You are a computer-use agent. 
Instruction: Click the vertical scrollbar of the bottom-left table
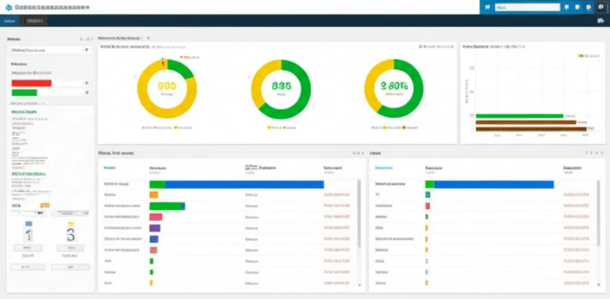pyautogui.click(x=359, y=213)
